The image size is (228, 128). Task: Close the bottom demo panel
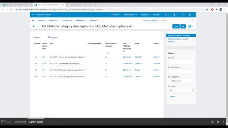tap(223, 122)
